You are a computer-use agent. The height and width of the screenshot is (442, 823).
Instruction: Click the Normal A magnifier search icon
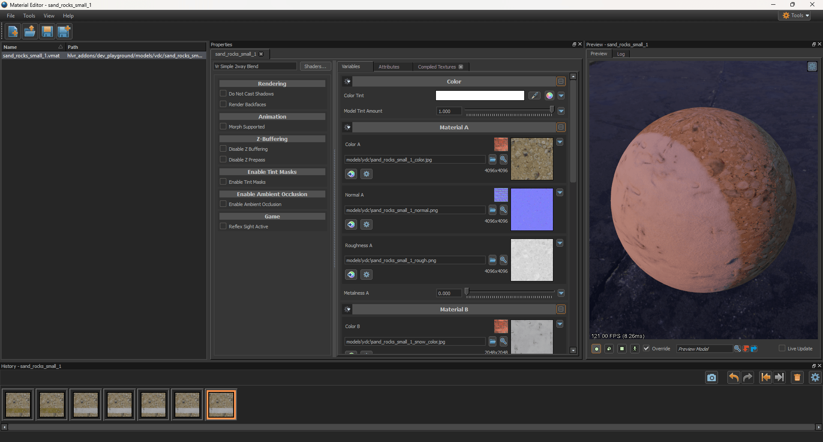point(504,210)
